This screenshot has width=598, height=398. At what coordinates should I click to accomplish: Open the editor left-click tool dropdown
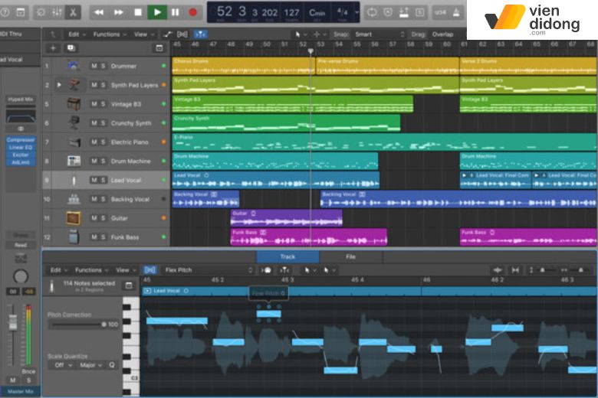(x=309, y=270)
